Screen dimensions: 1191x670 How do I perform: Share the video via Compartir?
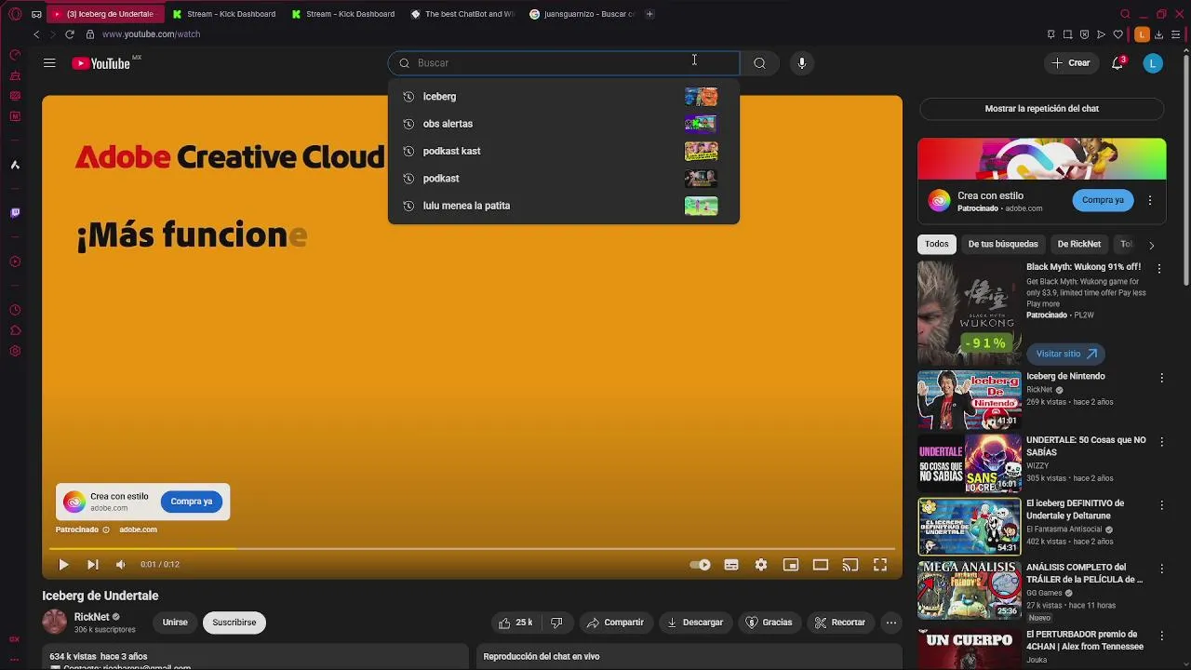pyautogui.click(x=615, y=623)
